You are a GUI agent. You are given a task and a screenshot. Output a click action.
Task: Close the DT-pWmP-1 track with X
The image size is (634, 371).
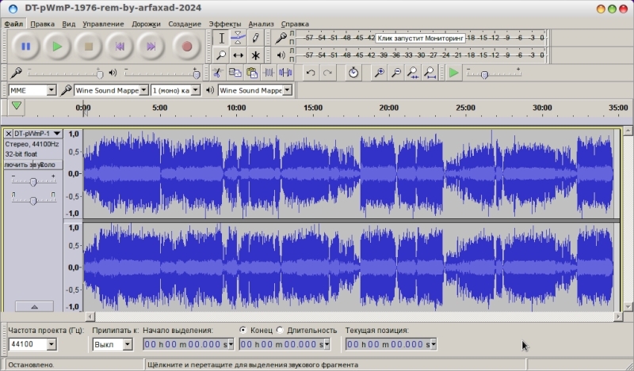pos(8,134)
